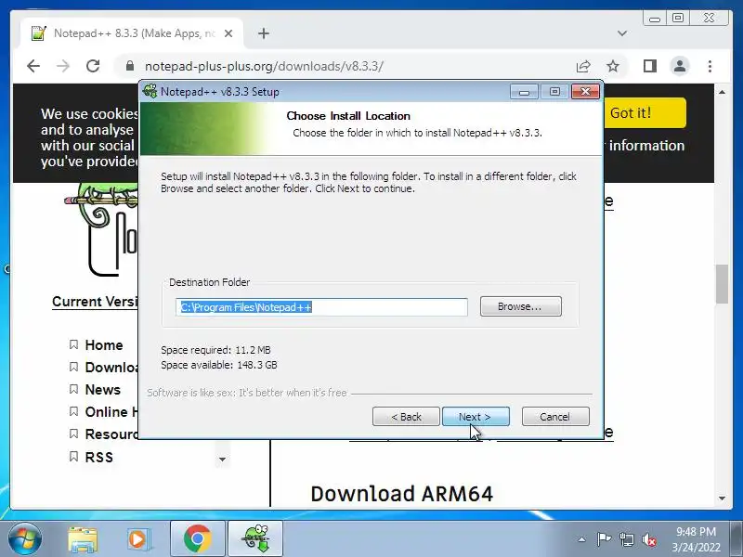
Task: Click the Download ARM64 heading
Action: (402, 494)
